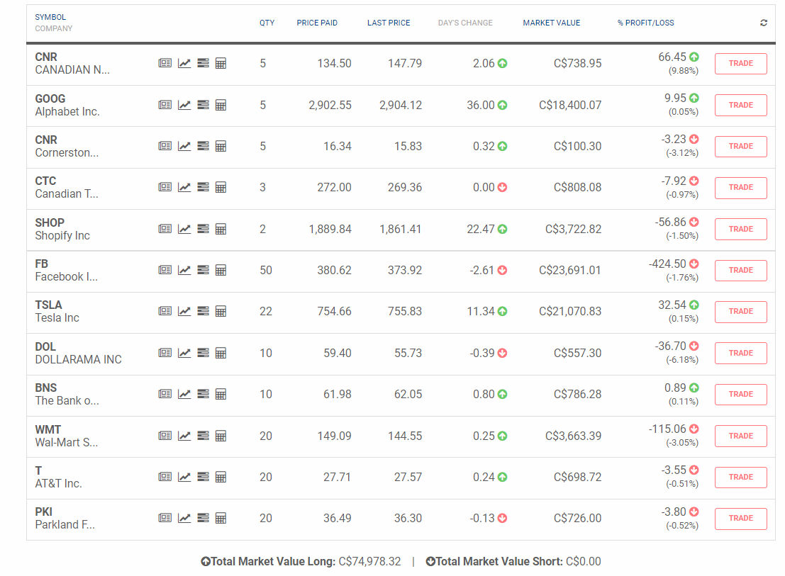Click TRADE button for DOL row

pyautogui.click(x=740, y=353)
